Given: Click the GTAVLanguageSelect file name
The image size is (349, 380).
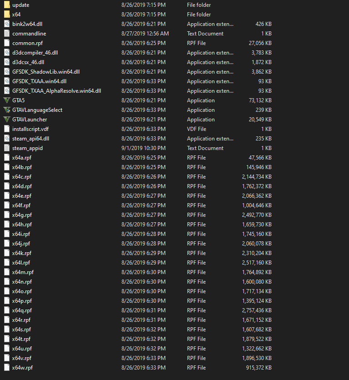Looking at the screenshot, I should (x=37, y=110).
